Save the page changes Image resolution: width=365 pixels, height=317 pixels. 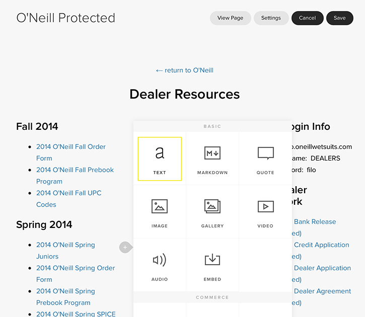pyautogui.click(x=340, y=18)
